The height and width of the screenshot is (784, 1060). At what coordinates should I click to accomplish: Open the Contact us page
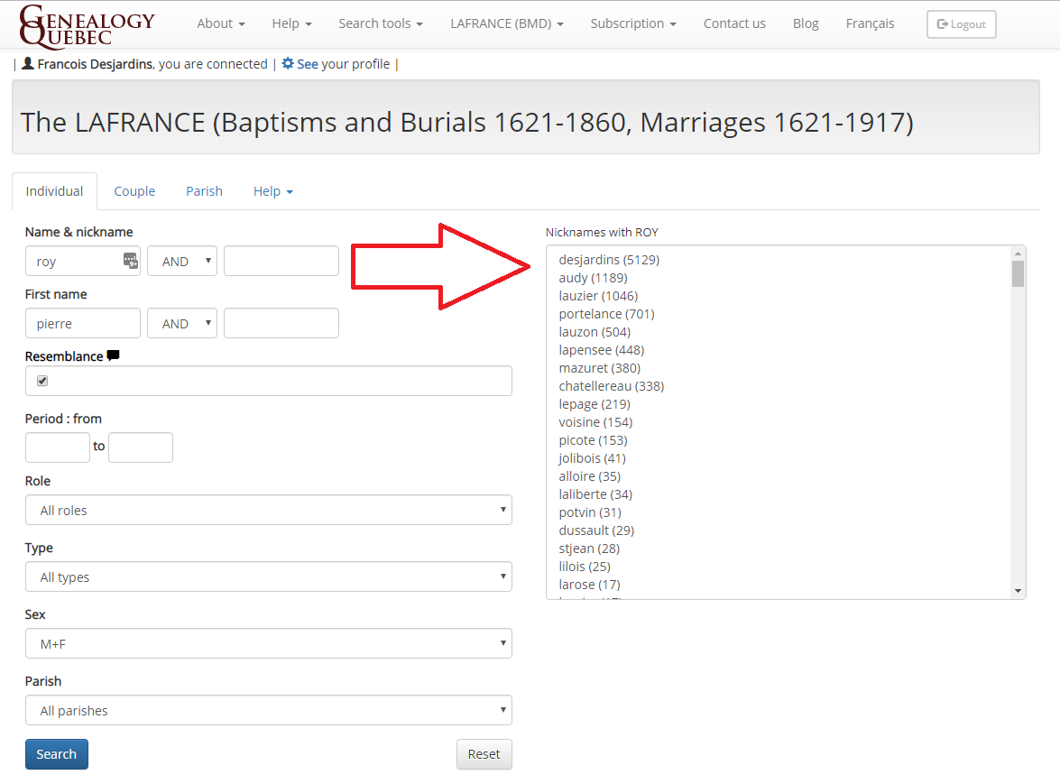click(735, 23)
